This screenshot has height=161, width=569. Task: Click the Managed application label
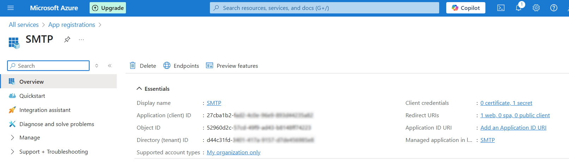tap(439, 140)
